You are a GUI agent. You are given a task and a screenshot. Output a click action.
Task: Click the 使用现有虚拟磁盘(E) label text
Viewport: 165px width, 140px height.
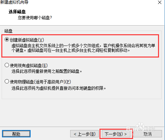pos(29,66)
